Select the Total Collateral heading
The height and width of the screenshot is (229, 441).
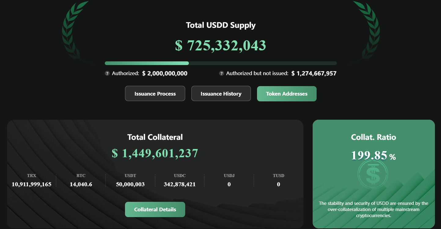[155, 137]
